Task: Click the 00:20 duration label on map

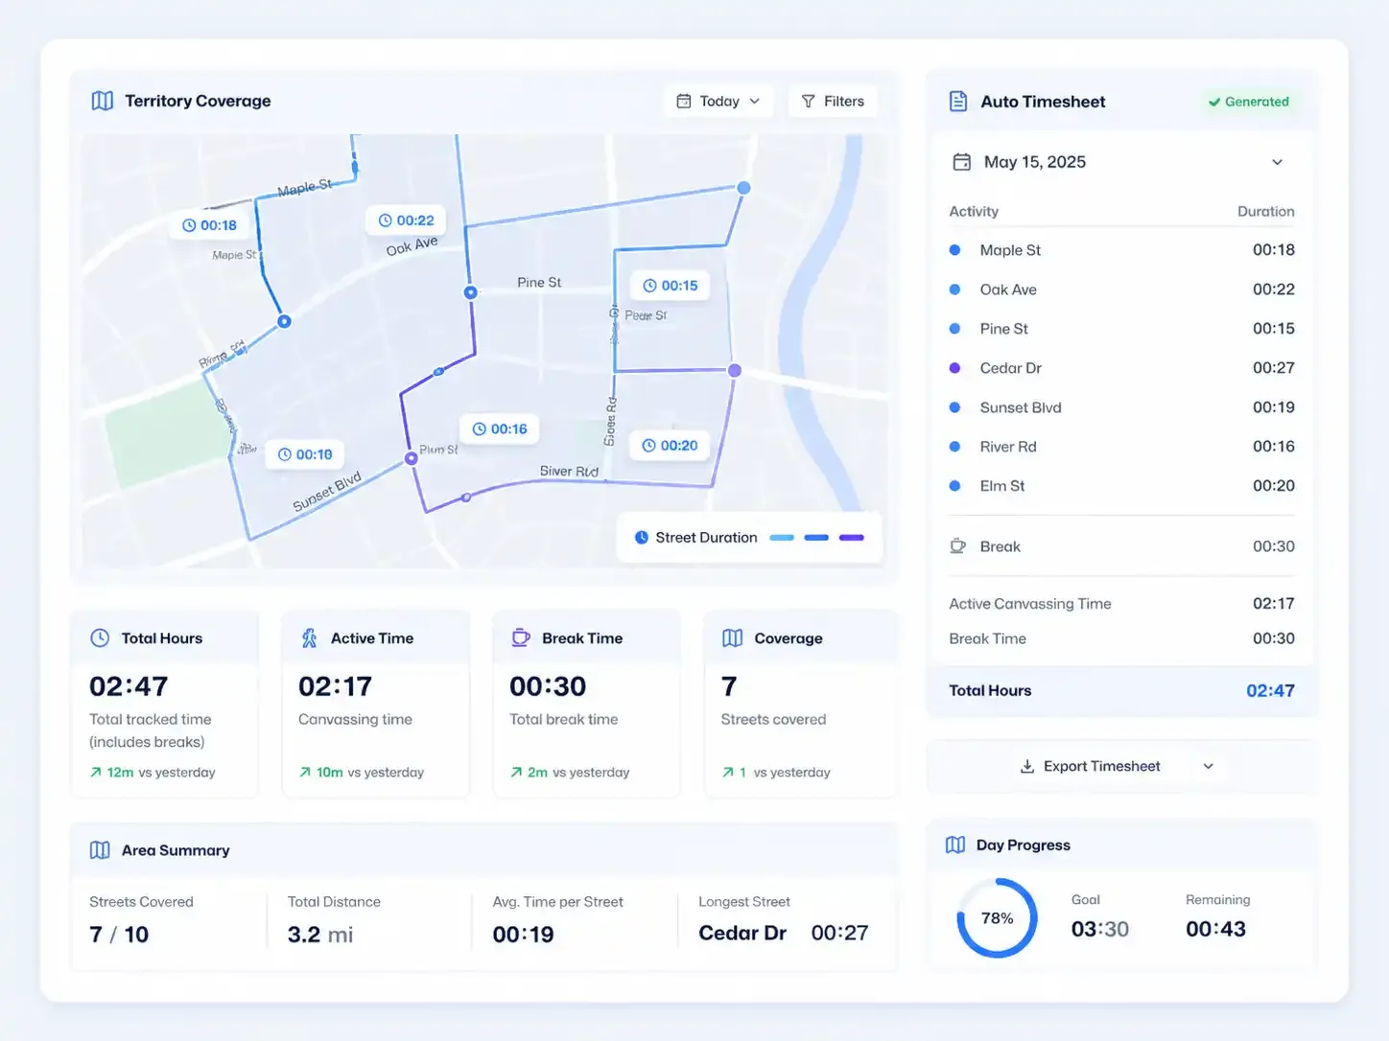Action: [x=670, y=446]
